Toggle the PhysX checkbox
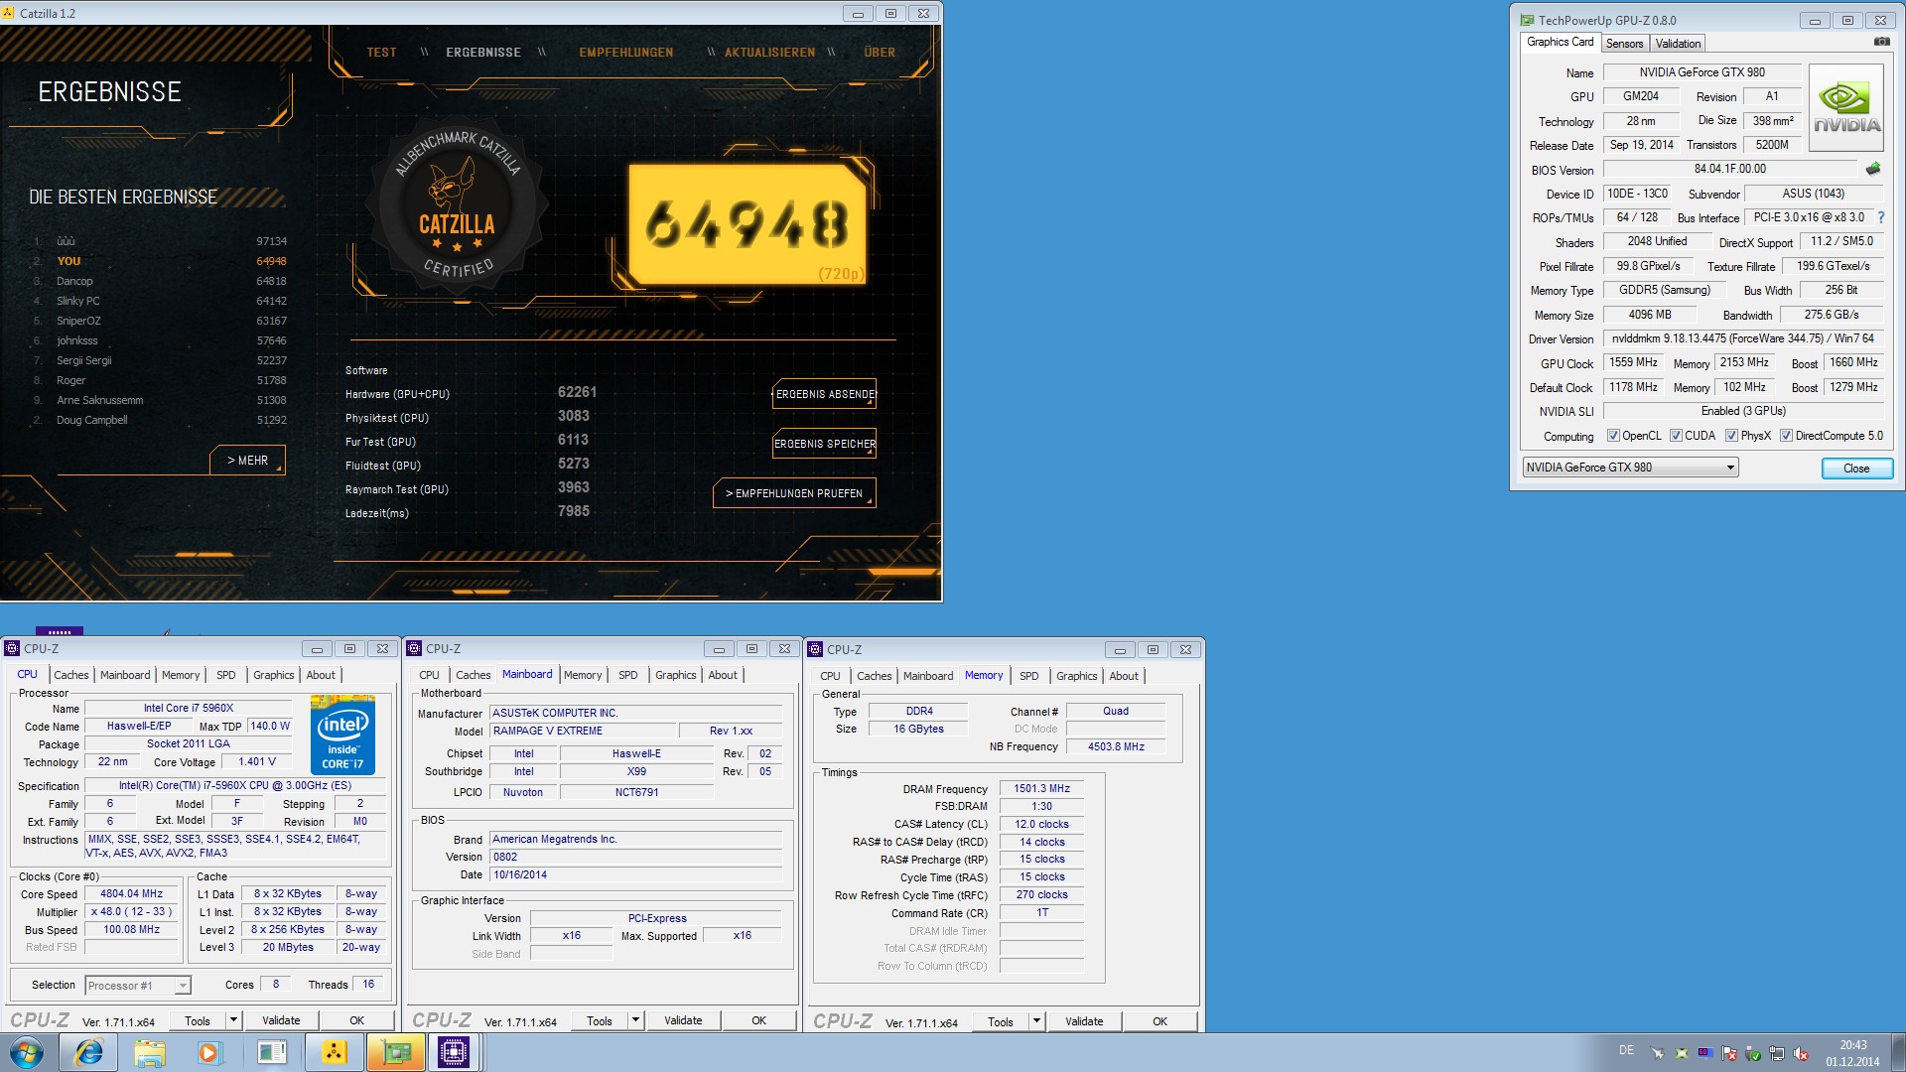The width and height of the screenshot is (1906, 1072). point(1731,436)
